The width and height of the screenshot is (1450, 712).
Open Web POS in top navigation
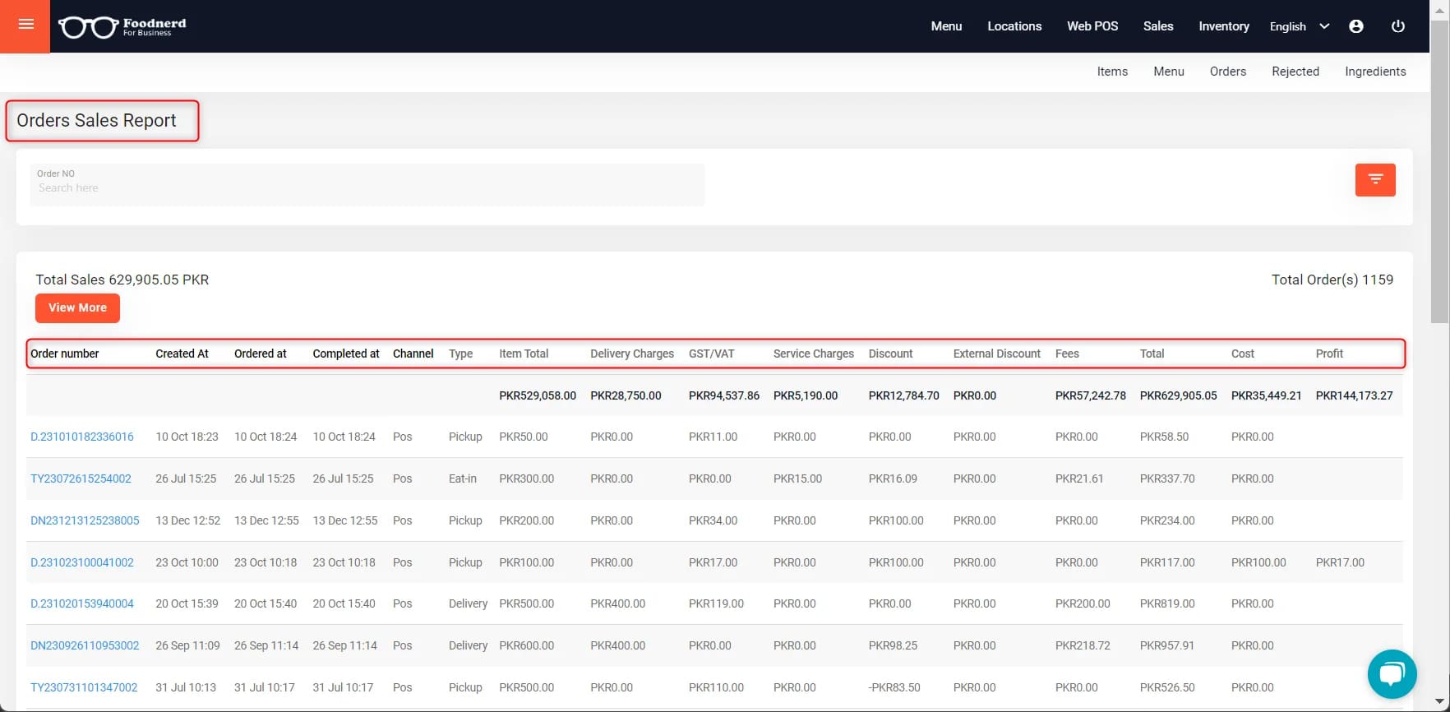(1092, 26)
